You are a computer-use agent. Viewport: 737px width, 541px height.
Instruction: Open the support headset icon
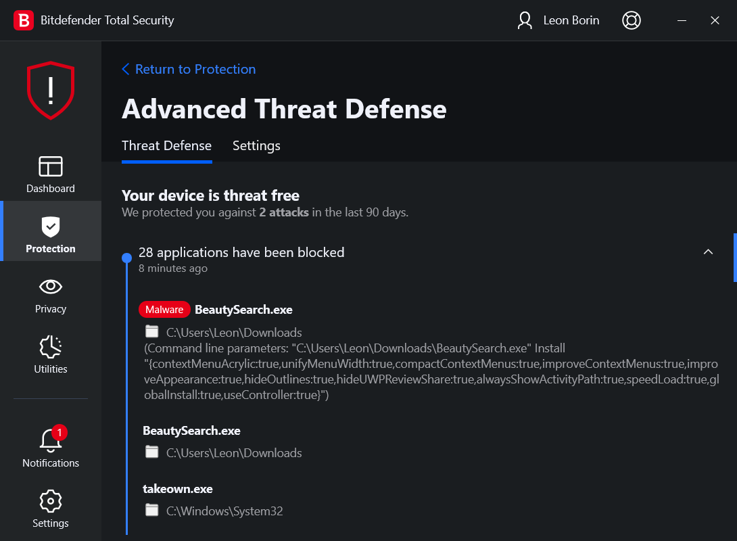click(632, 20)
